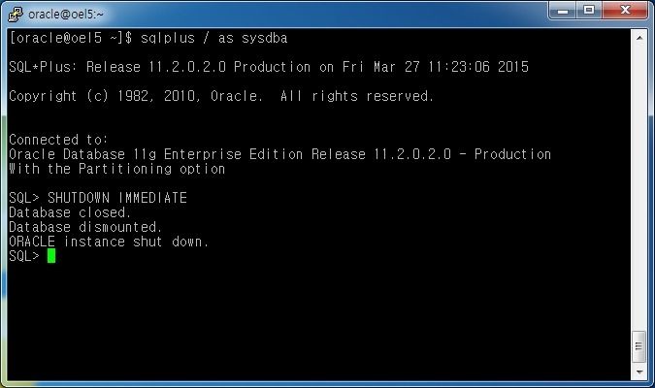The width and height of the screenshot is (655, 388).
Task: Click the oracle@oel5:~ title bar text
Action: [66, 15]
